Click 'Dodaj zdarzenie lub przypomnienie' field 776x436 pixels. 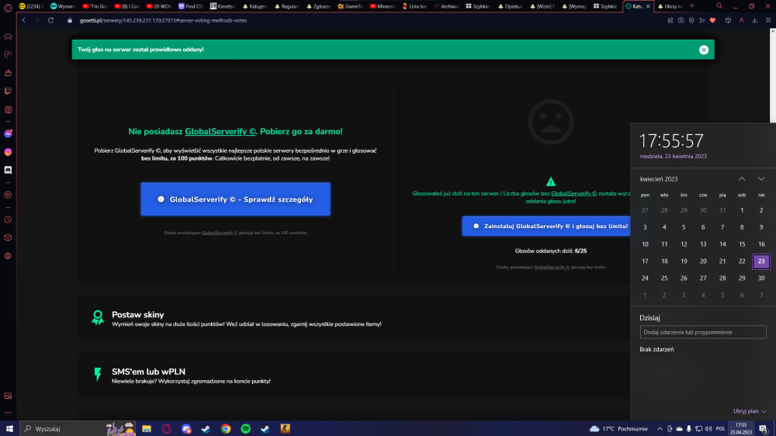click(x=703, y=332)
